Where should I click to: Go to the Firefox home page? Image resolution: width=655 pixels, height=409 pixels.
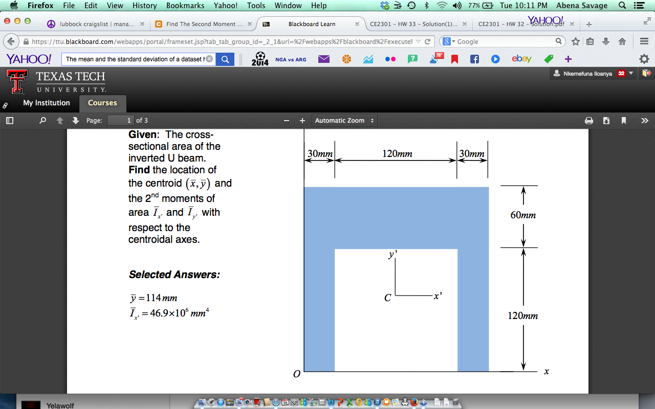pos(622,41)
